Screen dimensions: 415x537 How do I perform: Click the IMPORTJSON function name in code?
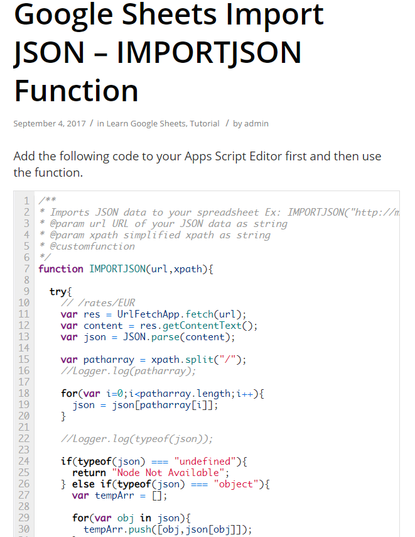117,269
